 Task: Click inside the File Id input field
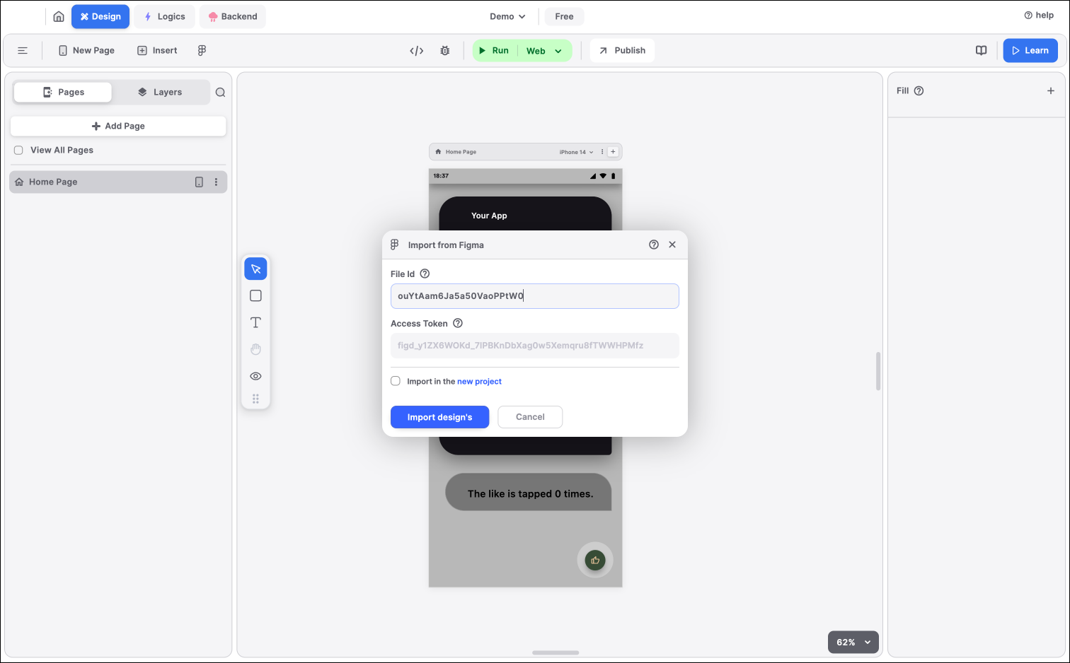point(534,295)
